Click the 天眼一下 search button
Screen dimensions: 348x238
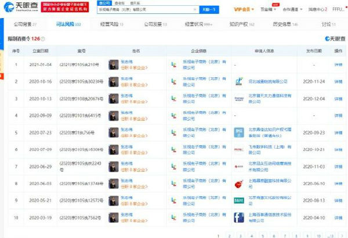click(x=209, y=9)
